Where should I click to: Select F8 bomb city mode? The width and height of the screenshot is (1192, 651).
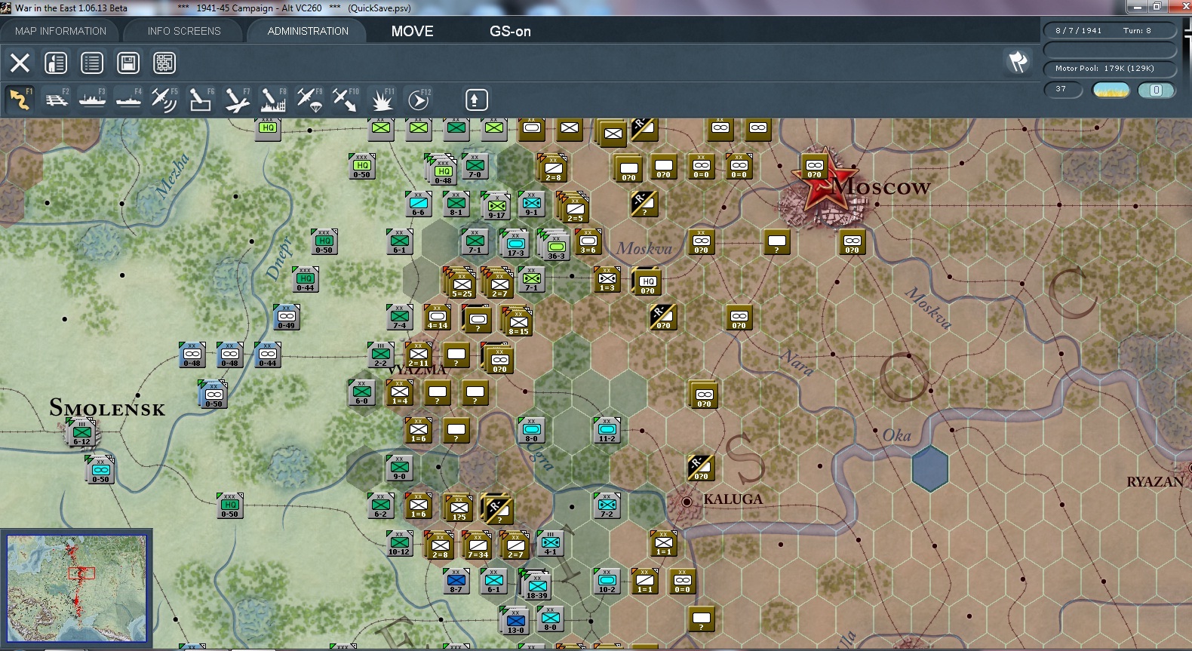(273, 100)
